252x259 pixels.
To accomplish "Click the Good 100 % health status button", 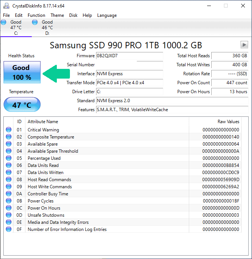I will pyautogui.click(x=22, y=72).
